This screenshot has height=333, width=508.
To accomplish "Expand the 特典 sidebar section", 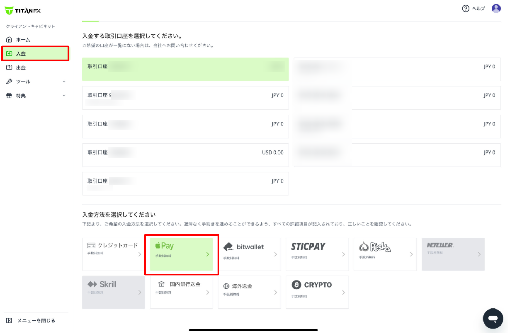I will (x=35, y=95).
